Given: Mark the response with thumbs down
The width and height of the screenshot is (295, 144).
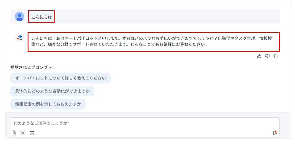Looking at the screenshot, I should [x=267, y=56].
